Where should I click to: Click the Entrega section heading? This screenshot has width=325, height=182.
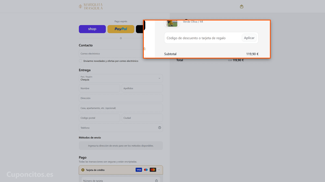(84, 70)
